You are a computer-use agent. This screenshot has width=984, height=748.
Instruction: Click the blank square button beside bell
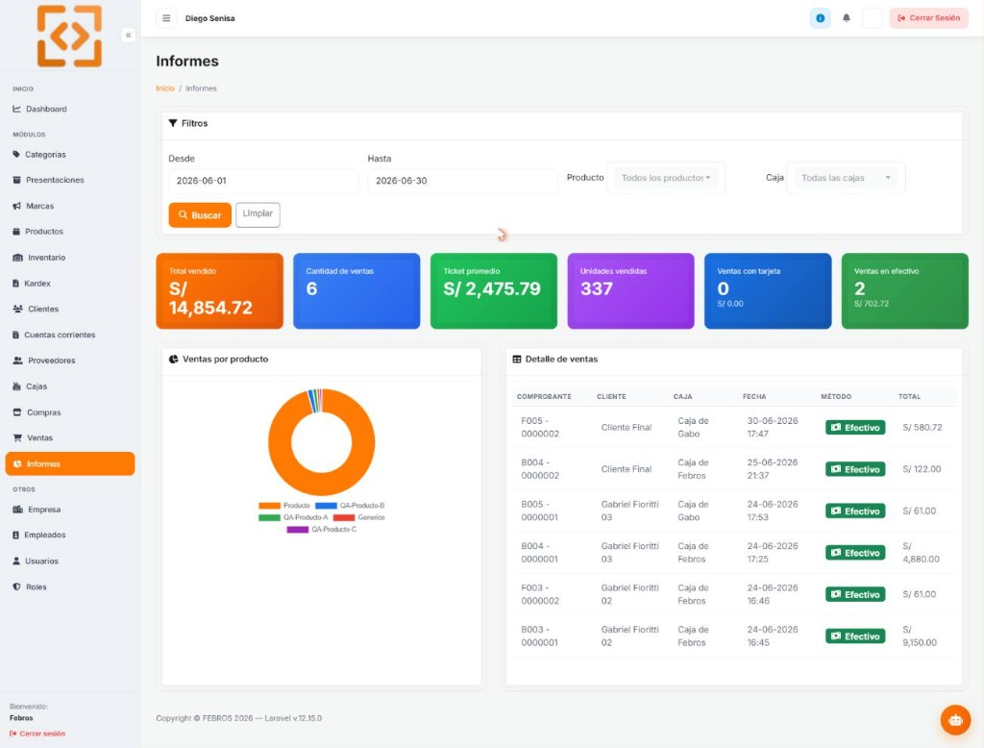(872, 18)
